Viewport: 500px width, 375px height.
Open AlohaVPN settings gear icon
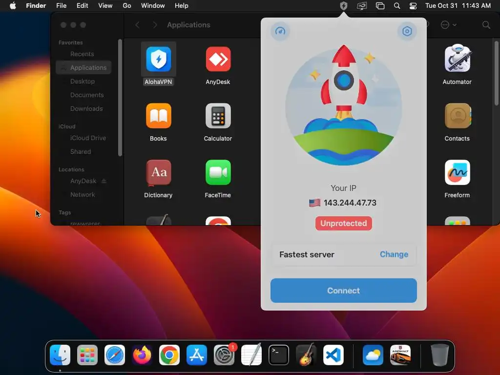tap(407, 31)
